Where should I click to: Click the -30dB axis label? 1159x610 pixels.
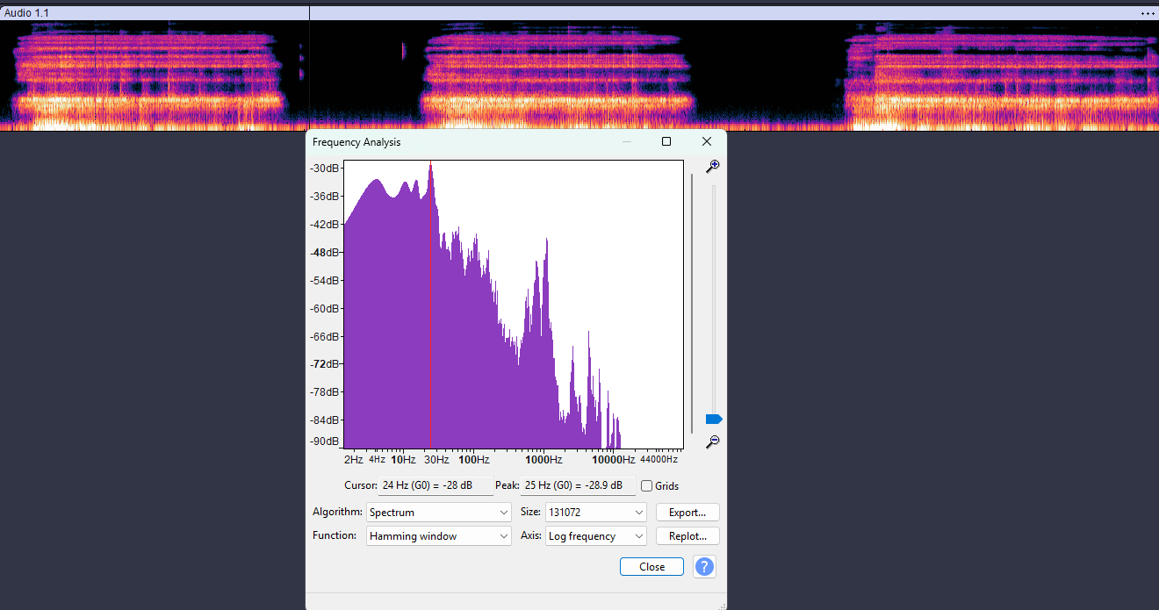(x=326, y=169)
